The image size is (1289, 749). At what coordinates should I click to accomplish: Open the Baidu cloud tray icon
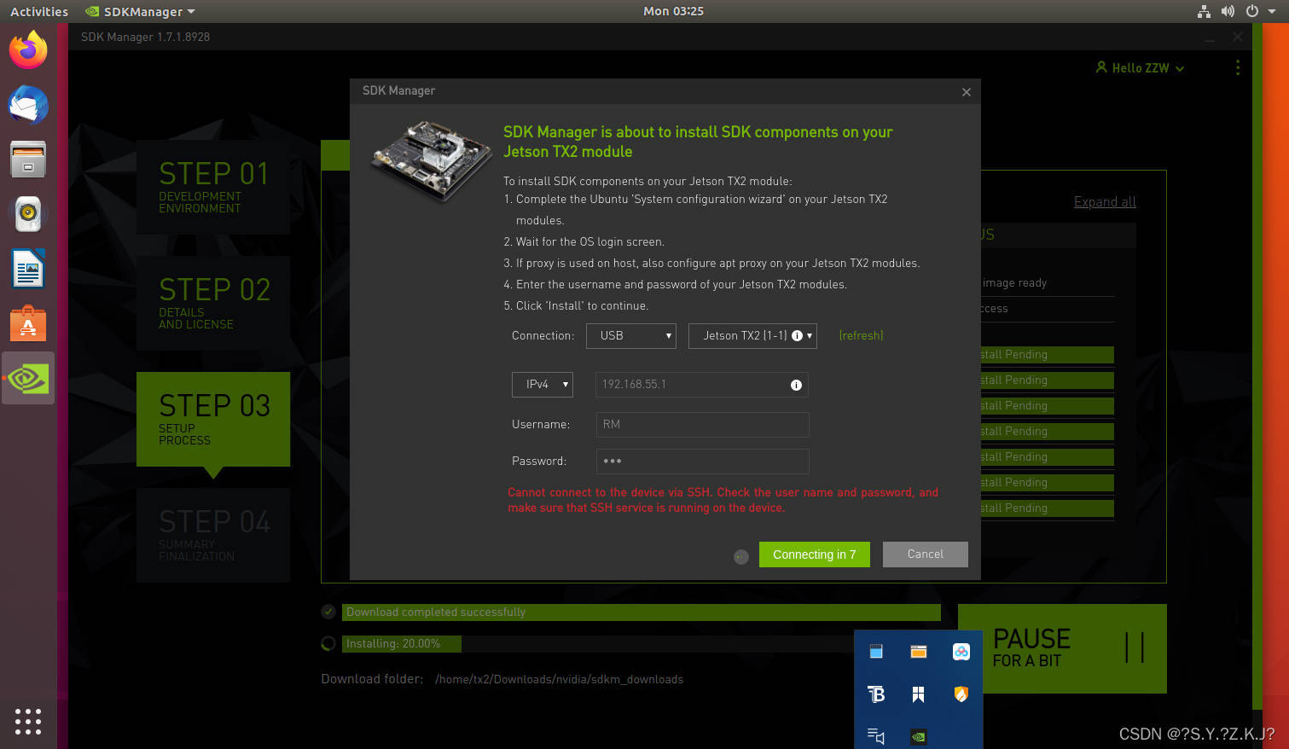click(x=961, y=652)
